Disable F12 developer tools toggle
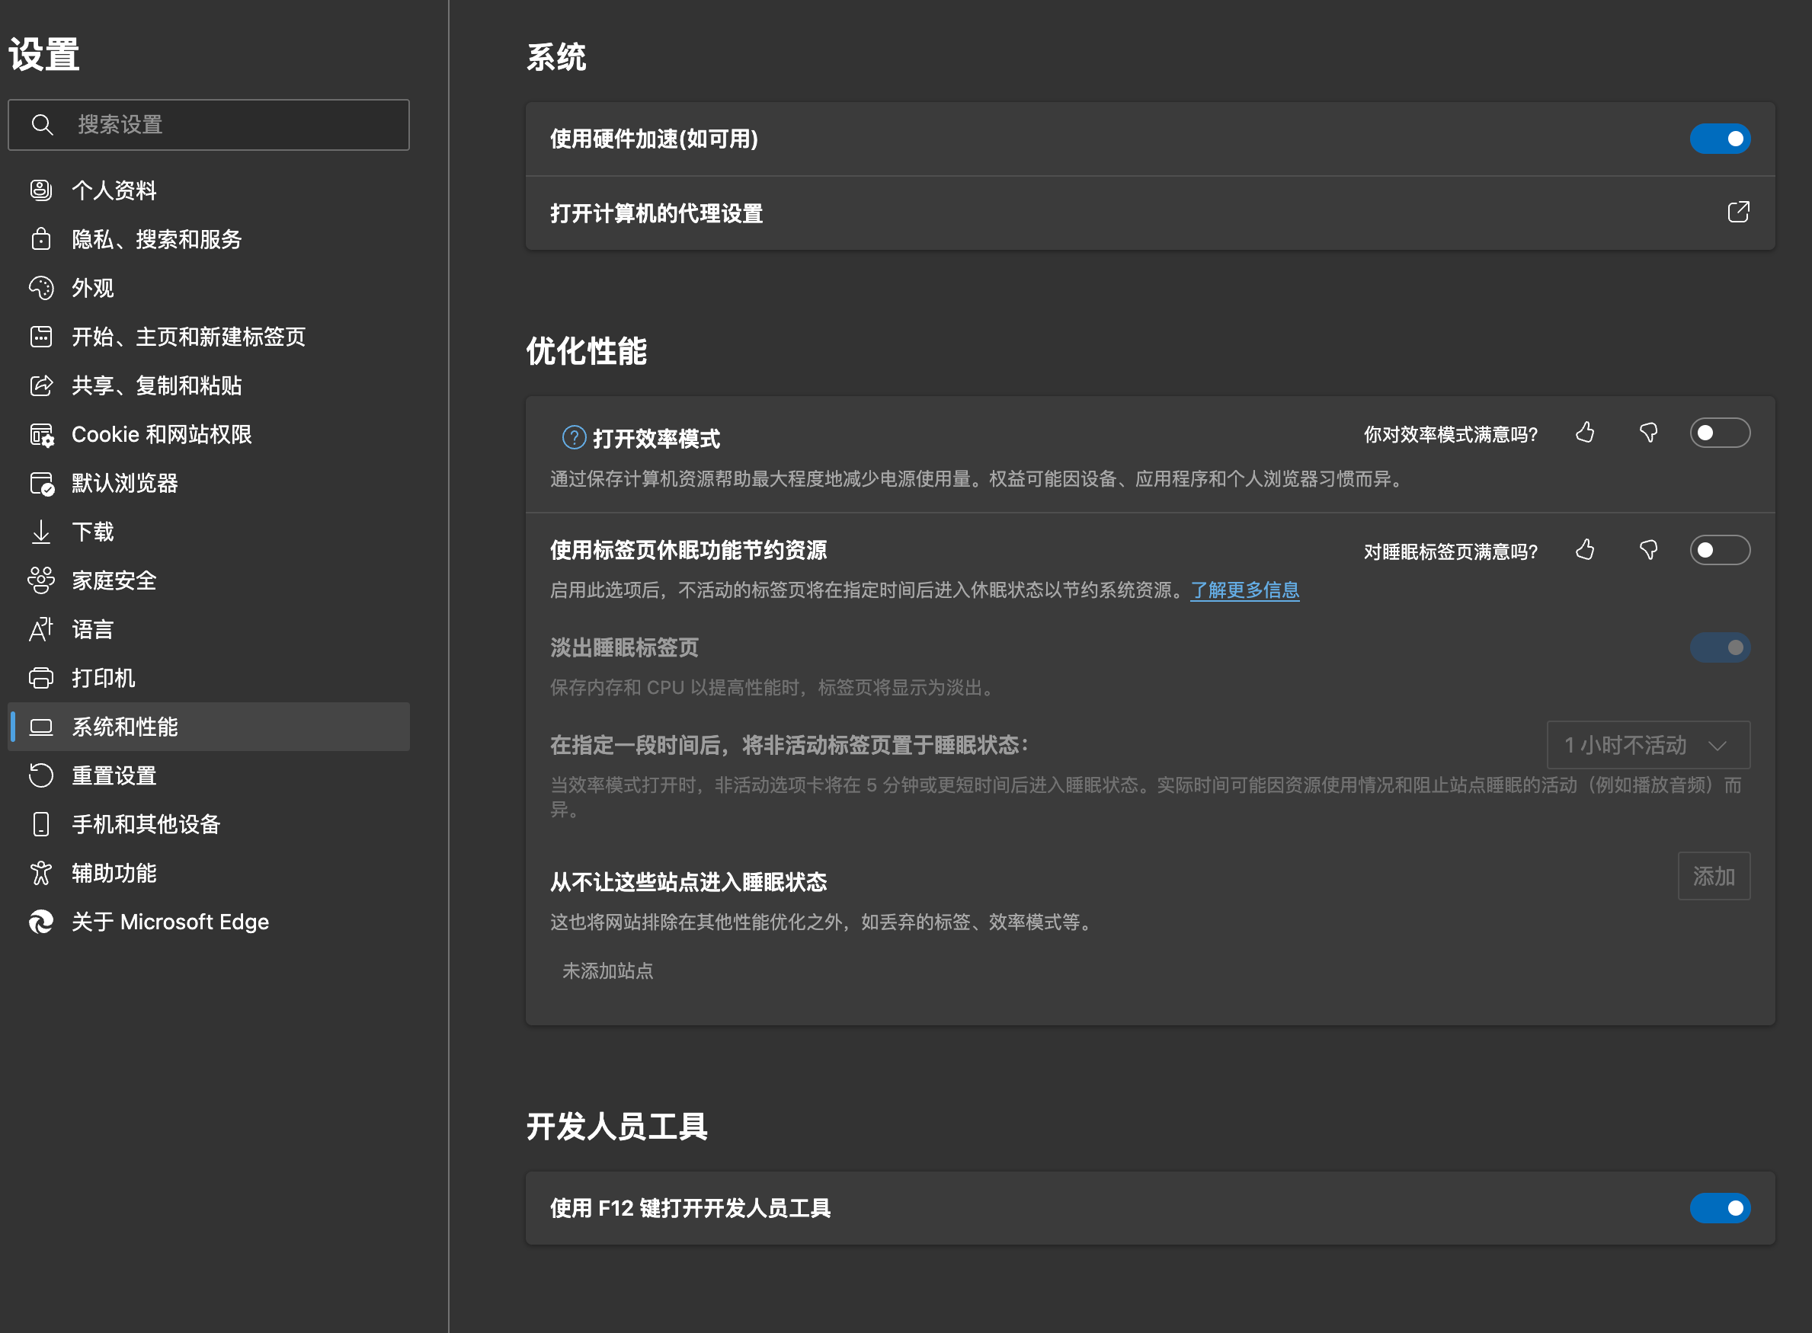The height and width of the screenshot is (1333, 1812). pyautogui.click(x=1719, y=1208)
